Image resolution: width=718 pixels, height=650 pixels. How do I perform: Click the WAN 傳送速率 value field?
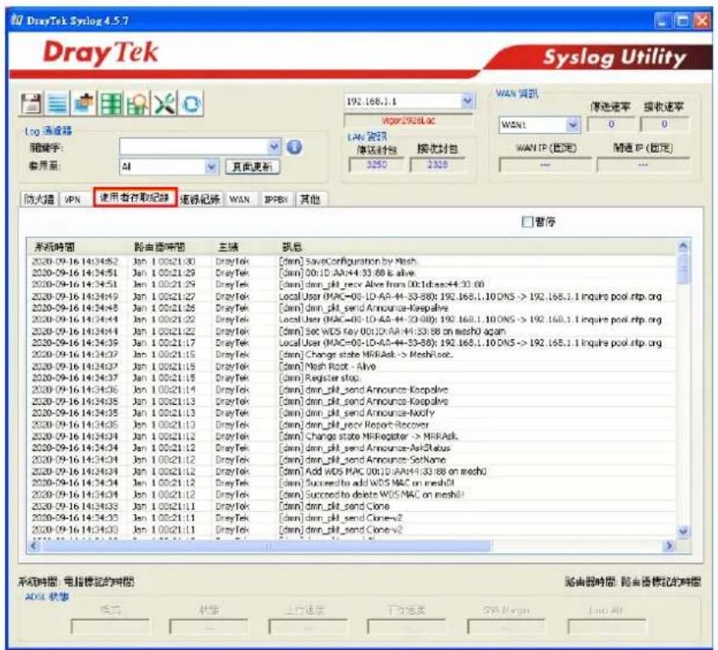[x=611, y=124]
